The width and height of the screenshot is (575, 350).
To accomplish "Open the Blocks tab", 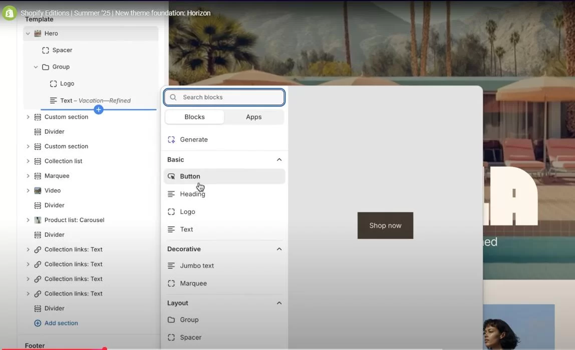I will pos(194,117).
